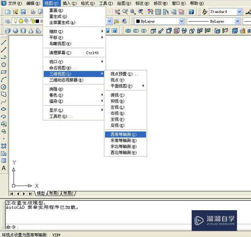251x237 pixels.
Task: Choose 清理屏幕(C) entry
Action: (x=74, y=52)
